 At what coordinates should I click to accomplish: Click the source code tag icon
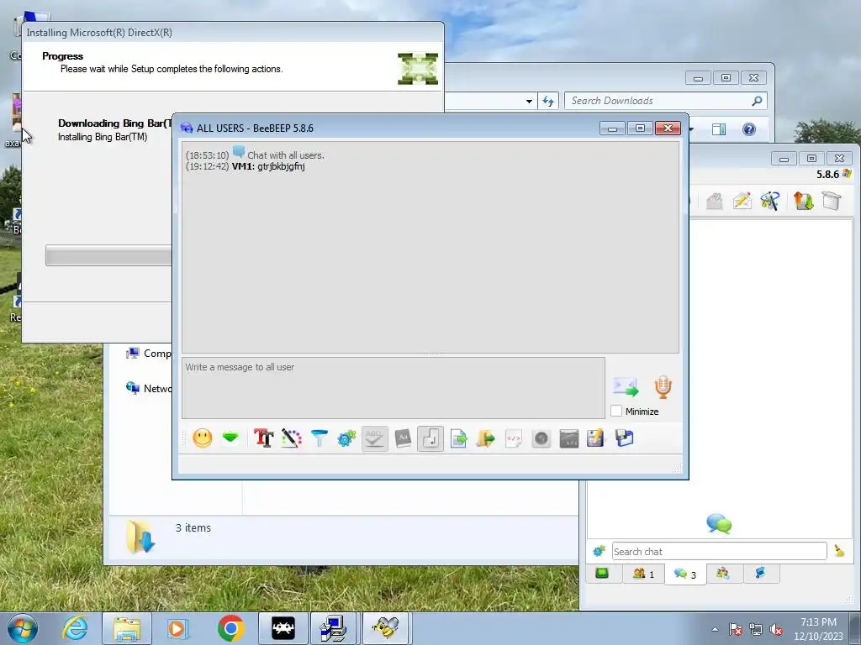[514, 438]
